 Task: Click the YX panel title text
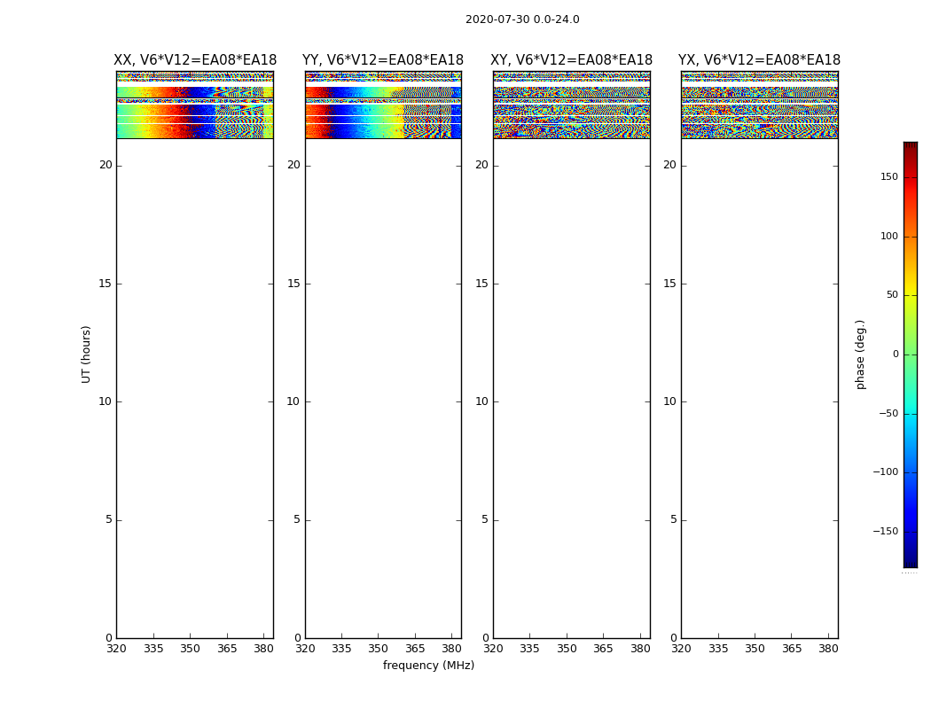click(759, 60)
